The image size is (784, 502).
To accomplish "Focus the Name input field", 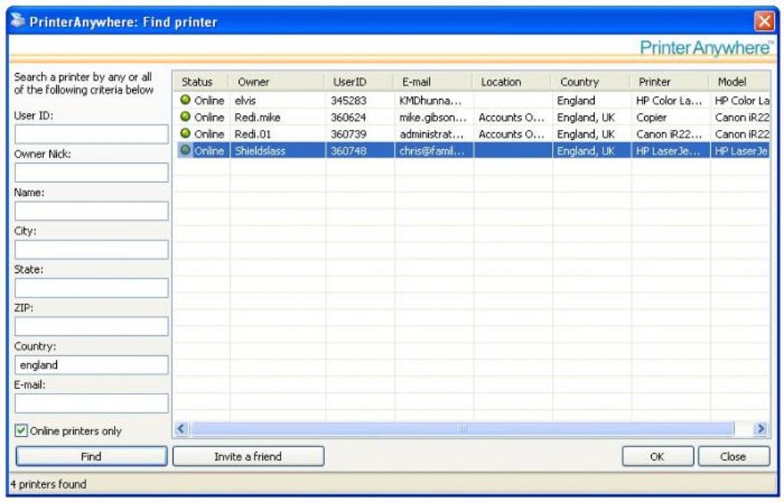I will pyautogui.click(x=91, y=211).
